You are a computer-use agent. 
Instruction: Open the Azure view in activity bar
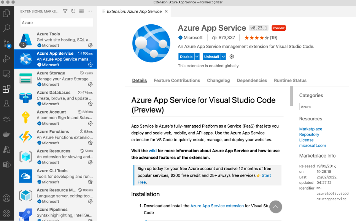pyautogui.click(x=6, y=149)
